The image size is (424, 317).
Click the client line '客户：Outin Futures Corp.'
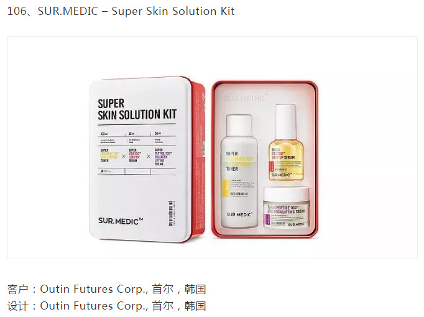(106, 289)
